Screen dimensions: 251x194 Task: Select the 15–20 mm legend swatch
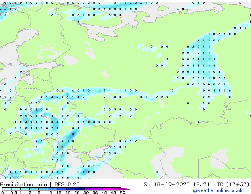pyautogui.click(x=62, y=189)
